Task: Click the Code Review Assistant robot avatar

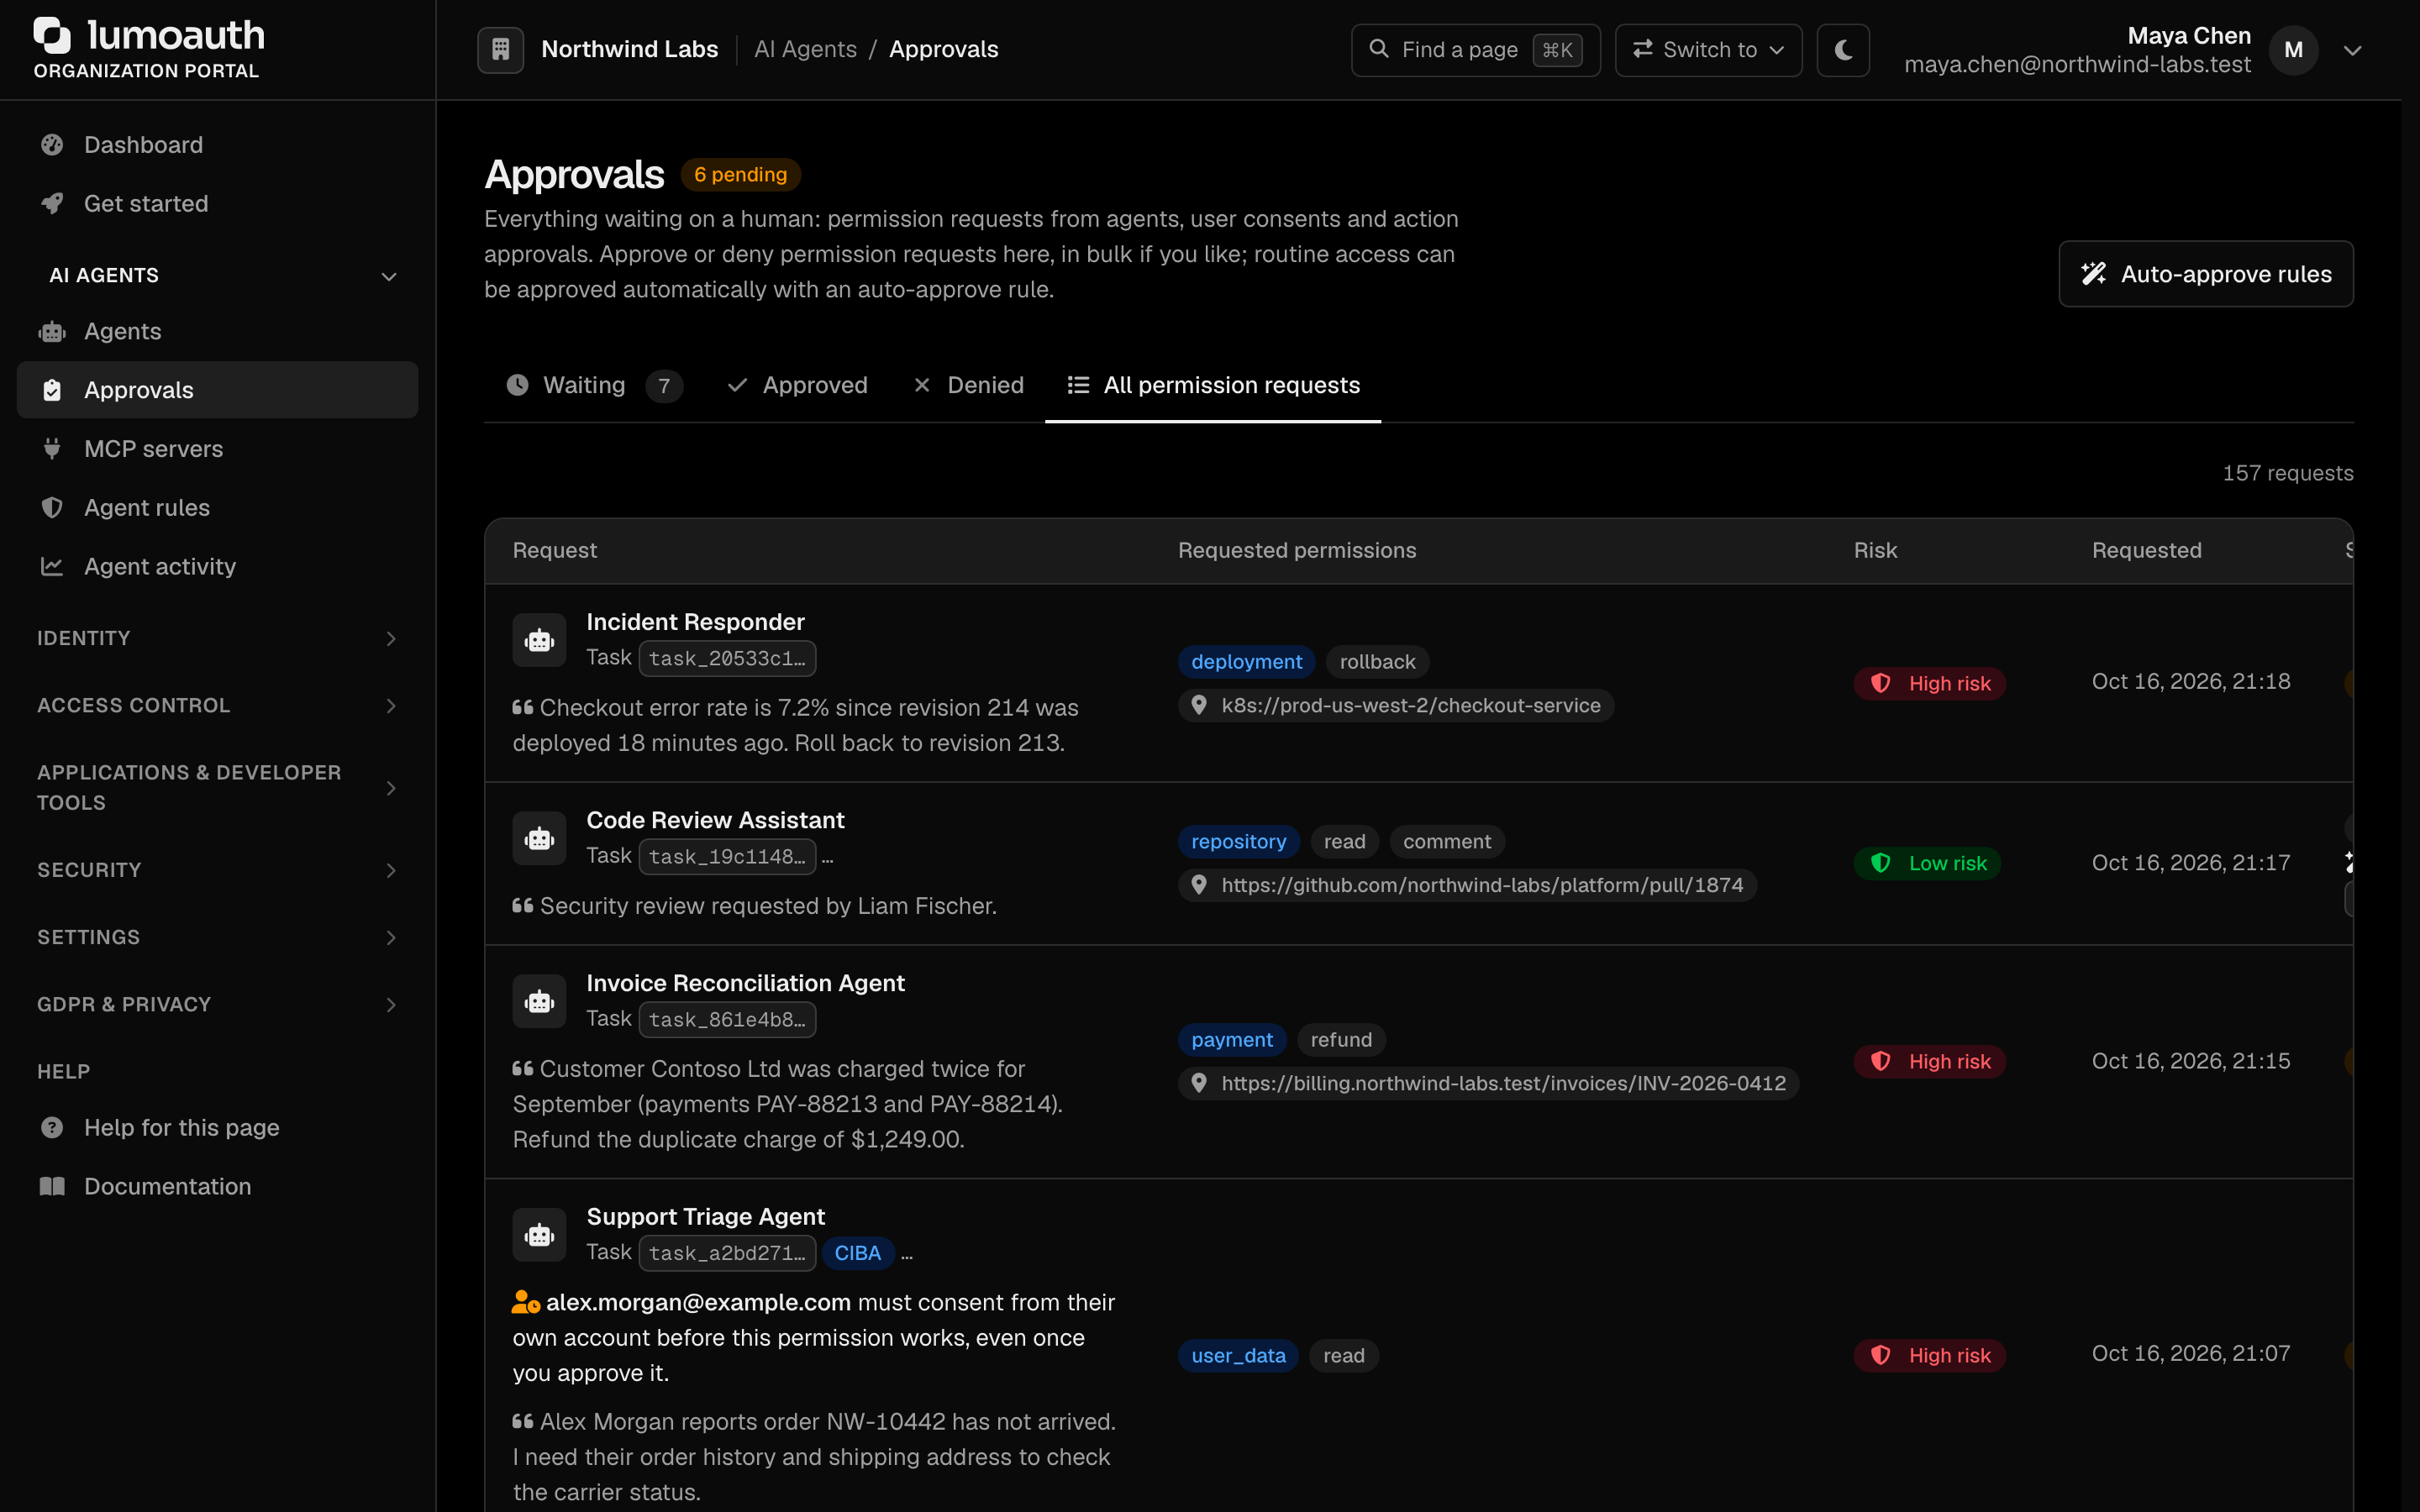Action: 539,838
